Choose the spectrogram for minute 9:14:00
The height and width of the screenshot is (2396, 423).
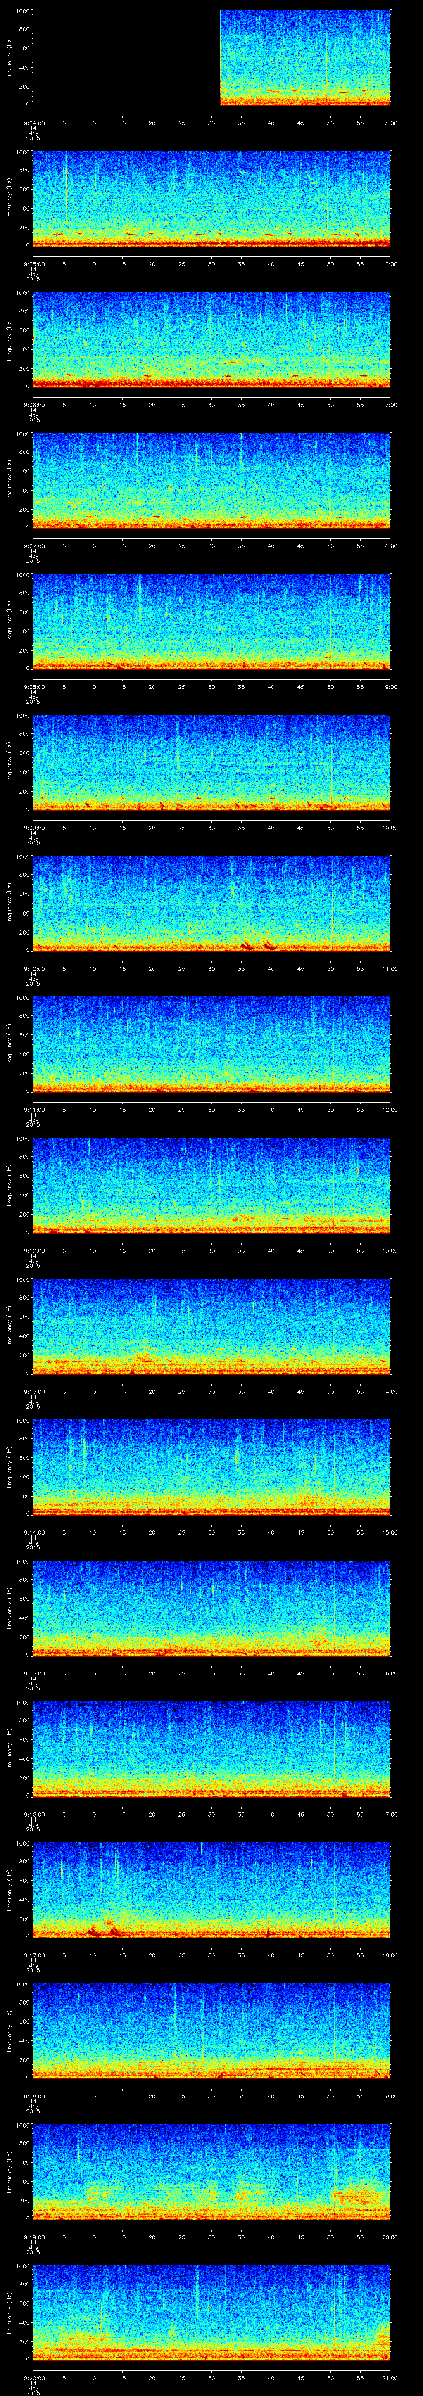tap(212, 1467)
